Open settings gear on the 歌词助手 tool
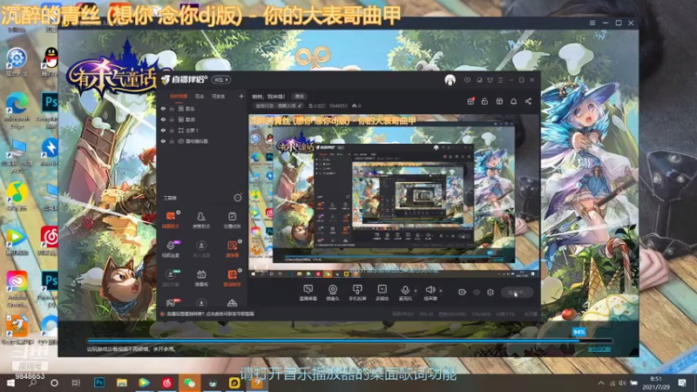697x392 pixels. point(240,270)
